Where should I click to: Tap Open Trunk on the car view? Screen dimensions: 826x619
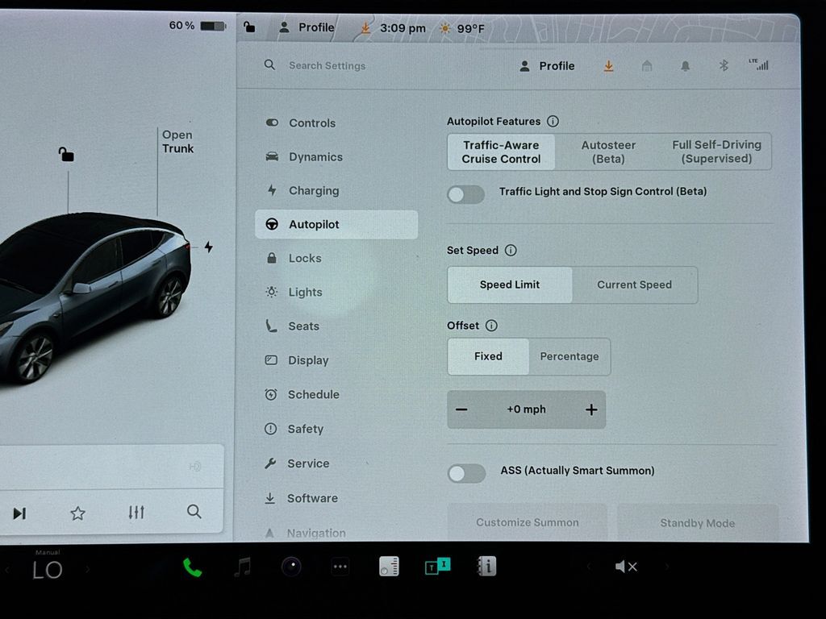(x=177, y=142)
